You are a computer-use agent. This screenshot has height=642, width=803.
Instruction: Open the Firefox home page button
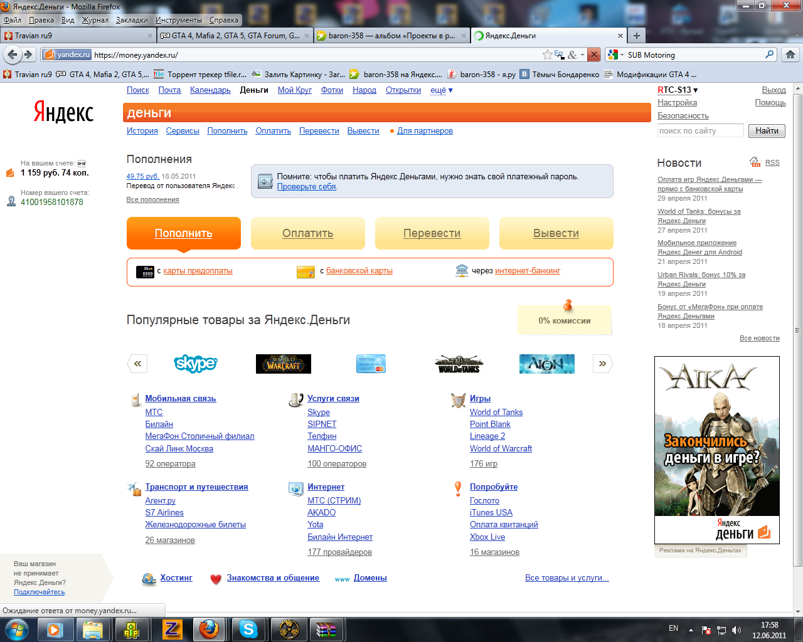tap(790, 55)
